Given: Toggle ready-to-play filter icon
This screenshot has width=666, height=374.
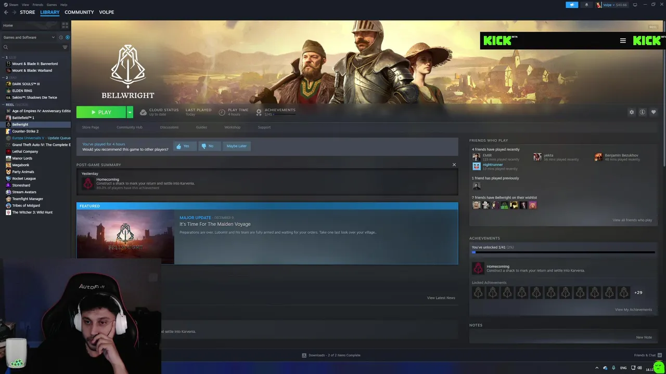Looking at the screenshot, I should (x=68, y=37).
